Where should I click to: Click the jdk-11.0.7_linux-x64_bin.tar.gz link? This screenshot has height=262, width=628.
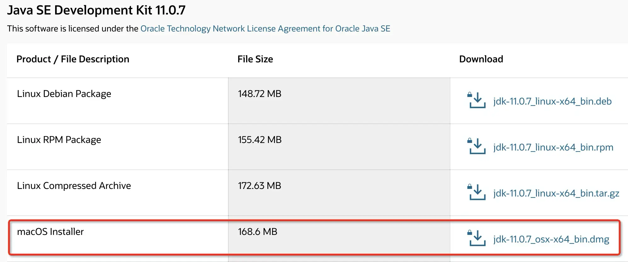tap(556, 193)
